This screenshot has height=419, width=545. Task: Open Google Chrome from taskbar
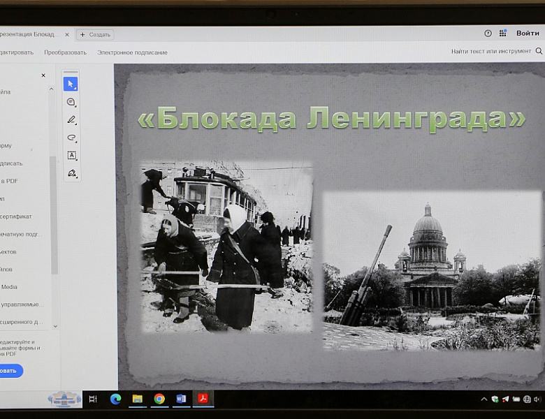[x=159, y=399]
